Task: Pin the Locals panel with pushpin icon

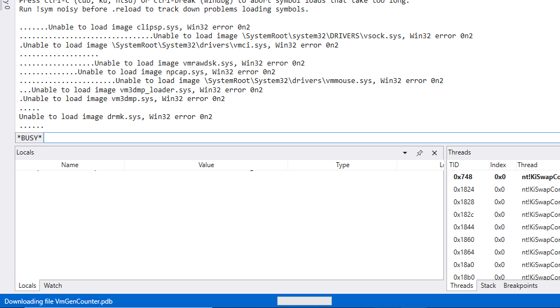Action: coord(420,153)
